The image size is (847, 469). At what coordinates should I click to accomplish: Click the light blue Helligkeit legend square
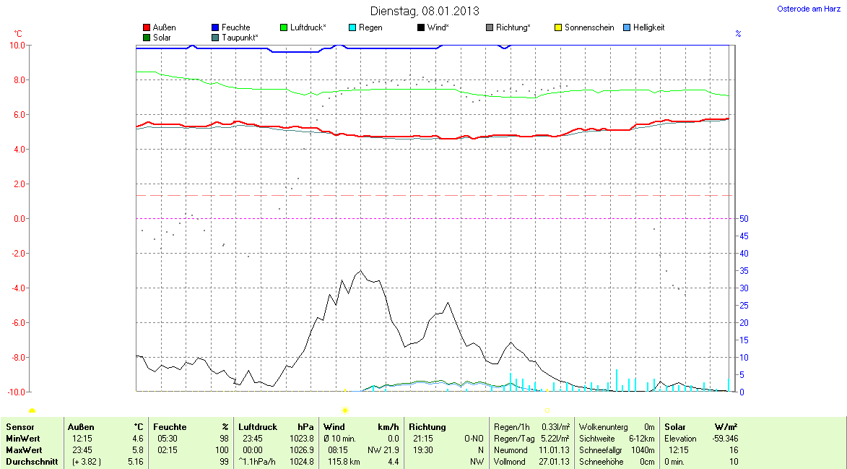pyautogui.click(x=627, y=27)
